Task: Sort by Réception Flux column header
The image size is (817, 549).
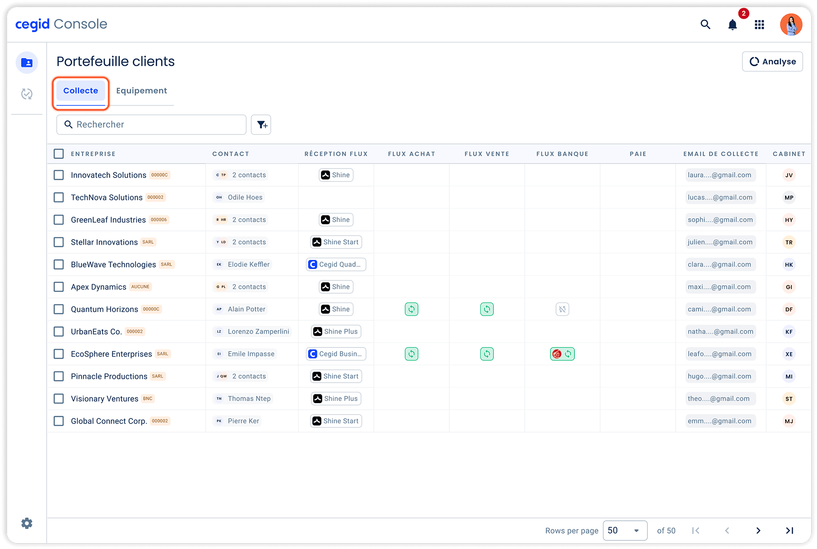Action: click(x=336, y=154)
